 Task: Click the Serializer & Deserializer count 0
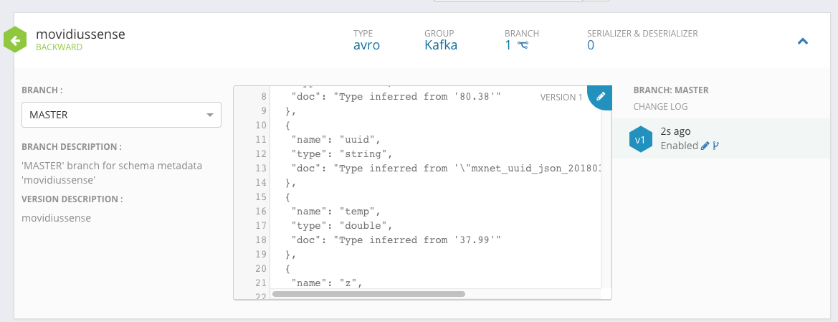click(591, 45)
